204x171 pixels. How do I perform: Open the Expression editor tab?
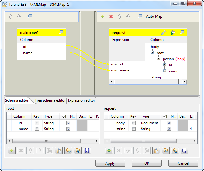(x=81, y=100)
